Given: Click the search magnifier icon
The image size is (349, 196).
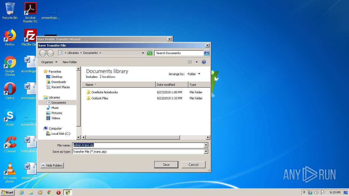Looking at the screenshot, I should click(207, 53).
